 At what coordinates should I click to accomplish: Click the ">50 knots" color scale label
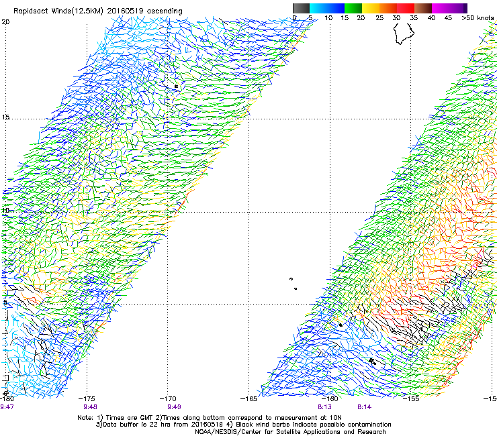pos(478,18)
